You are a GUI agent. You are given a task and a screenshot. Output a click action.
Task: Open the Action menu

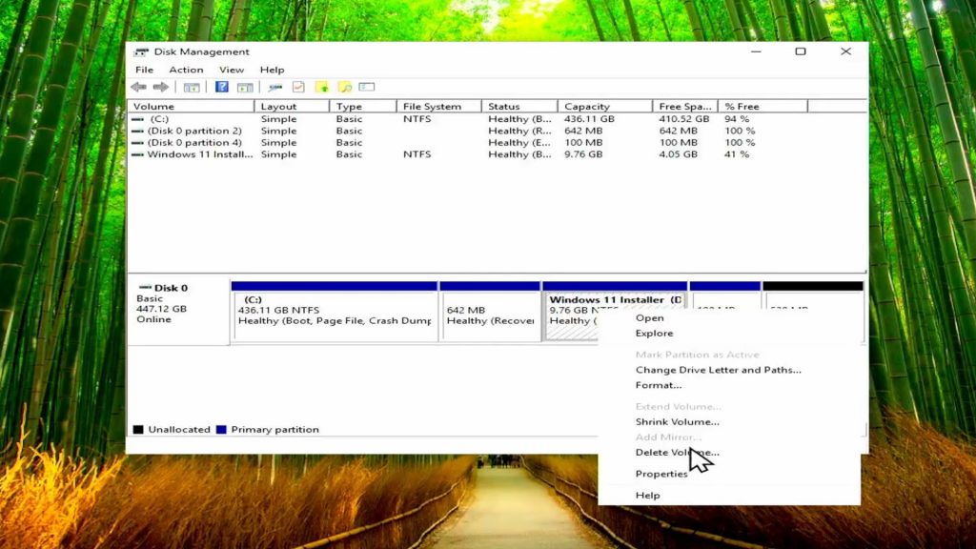[x=186, y=69]
